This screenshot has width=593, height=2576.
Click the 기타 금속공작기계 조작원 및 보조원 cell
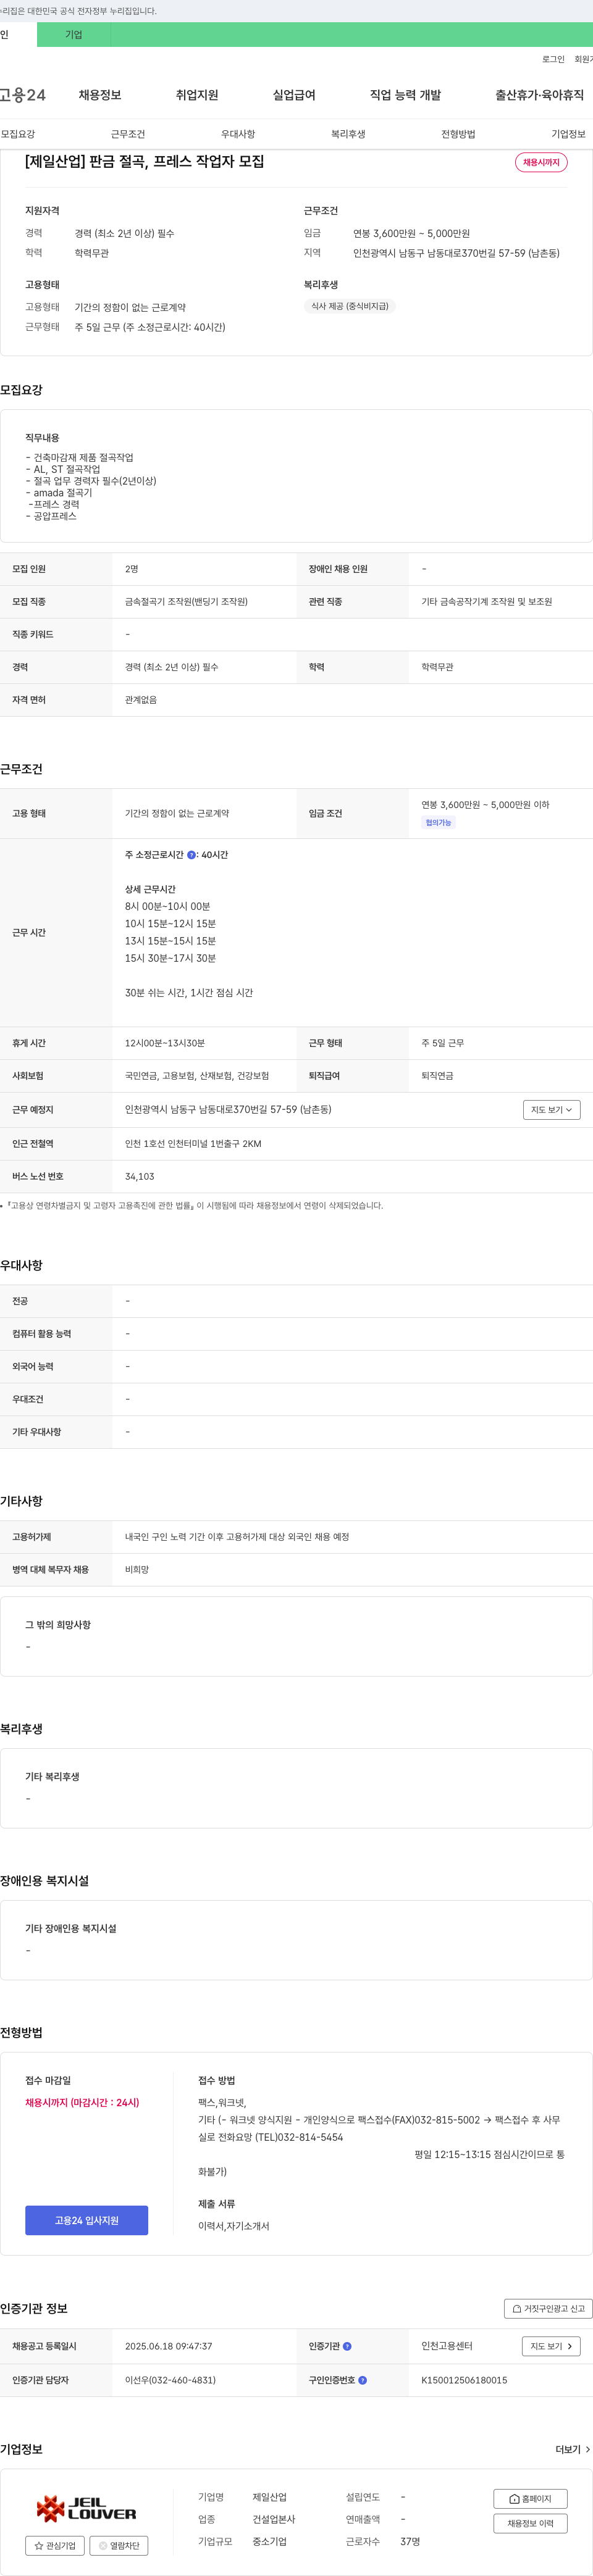tap(486, 602)
